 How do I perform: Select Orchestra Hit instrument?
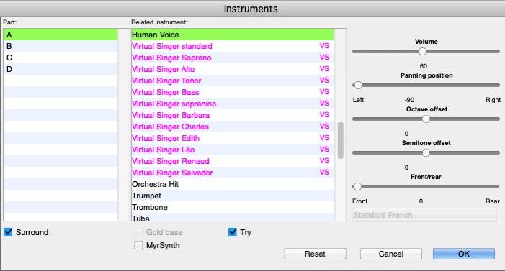233,184
